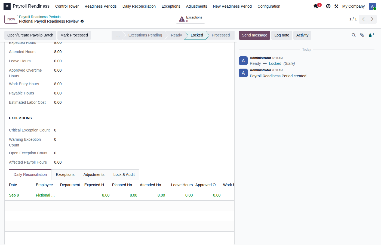Open the developer tools wrench icon
Image resolution: width=381 pixels, height=245 pixels.
tap(336, 6)
